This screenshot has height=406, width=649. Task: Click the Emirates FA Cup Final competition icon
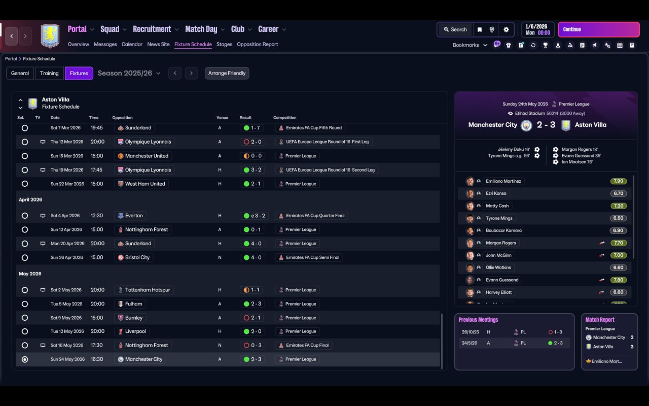coord(281,345)
